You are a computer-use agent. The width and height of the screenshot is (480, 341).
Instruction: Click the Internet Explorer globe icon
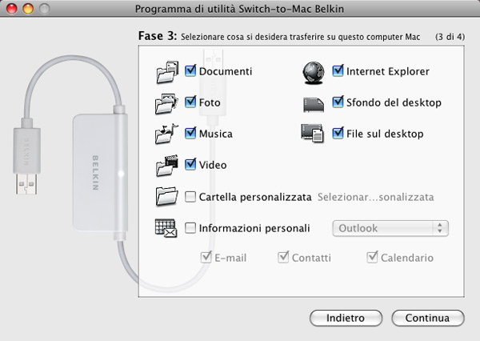pyautogui.click(x=312, y=72)
